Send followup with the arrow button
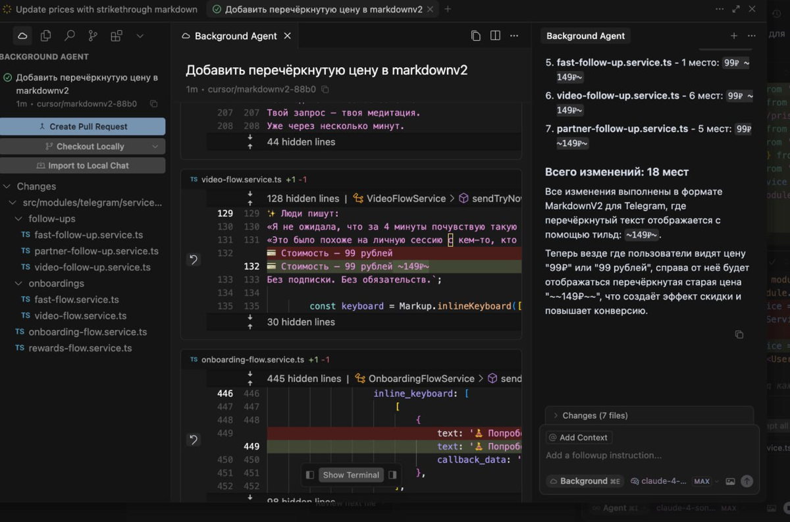 [x=747, y=481]
